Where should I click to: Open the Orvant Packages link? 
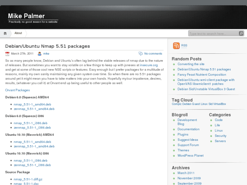tap(17, 90)
